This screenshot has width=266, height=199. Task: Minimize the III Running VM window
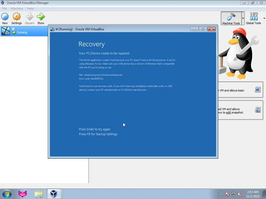(x=194, y=29)
